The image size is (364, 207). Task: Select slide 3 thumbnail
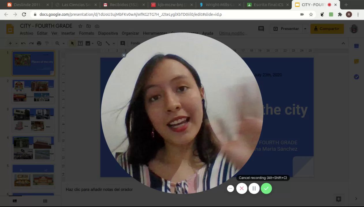click(x=33, y=120)
